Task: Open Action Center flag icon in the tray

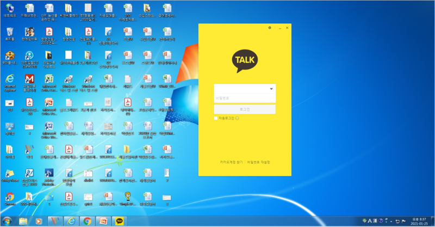Action: point(403,221)
